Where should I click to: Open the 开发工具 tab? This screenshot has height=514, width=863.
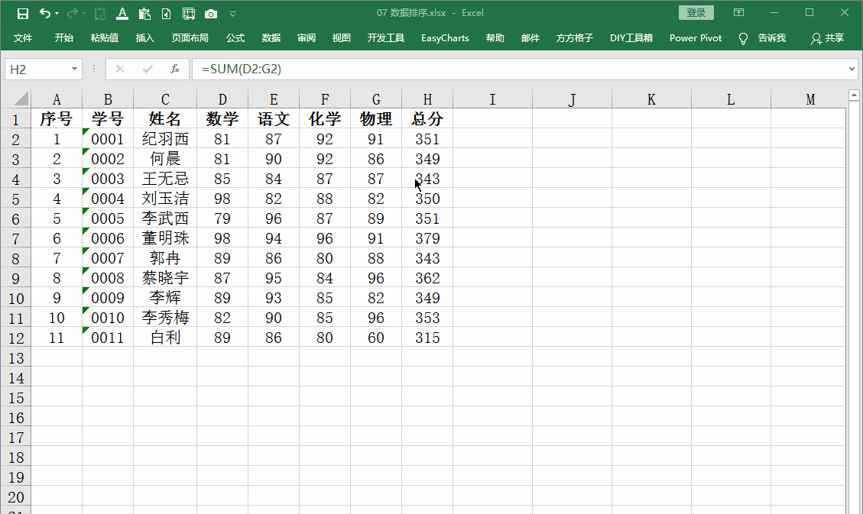386,38
